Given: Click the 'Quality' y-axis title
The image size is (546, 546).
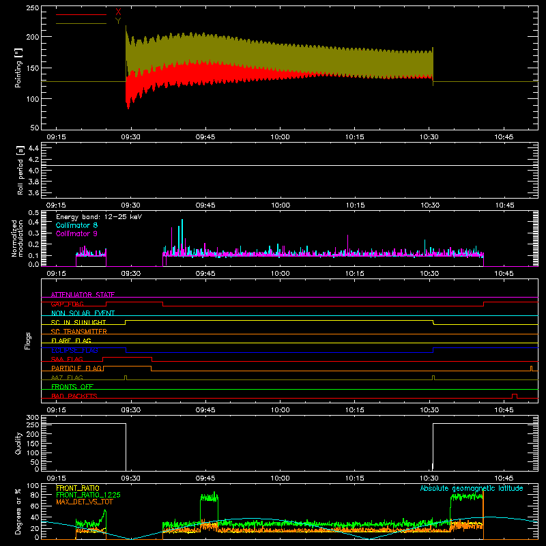Looking at the screenshot, I should [18, 443].
